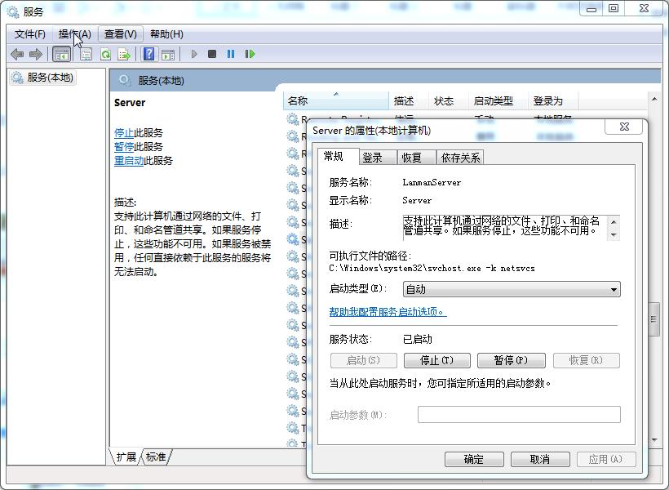Click the Pause Service icon in toolbar
This screenshot has width=669, height=490.
coord(231,54)
